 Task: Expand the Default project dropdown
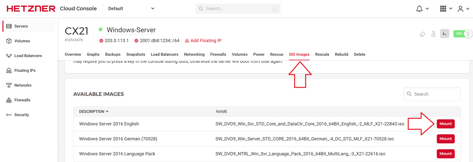[x=131, y=9]
